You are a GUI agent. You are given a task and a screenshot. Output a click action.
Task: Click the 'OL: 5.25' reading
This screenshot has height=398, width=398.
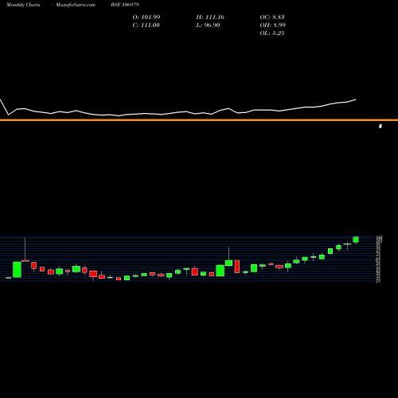click(x=272, y=33)
